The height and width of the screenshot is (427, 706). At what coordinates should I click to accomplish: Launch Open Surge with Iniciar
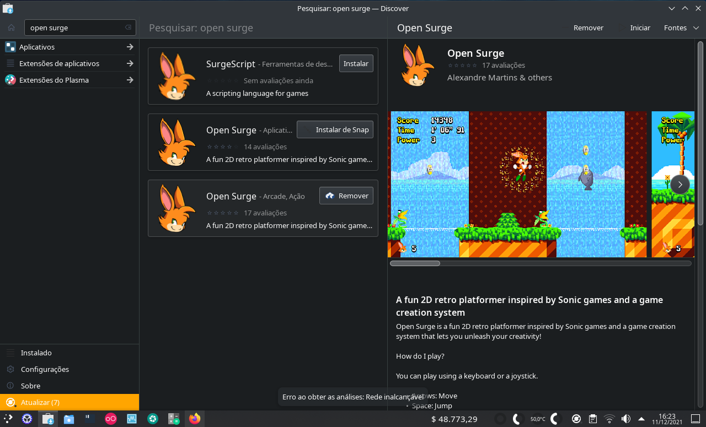tap(640, 28)
